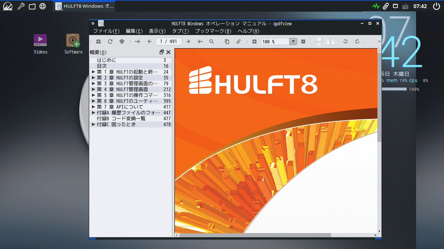This screenshot has height=249, width=444.
Task: Toggle two pages view mode
Action: point(330,41)
